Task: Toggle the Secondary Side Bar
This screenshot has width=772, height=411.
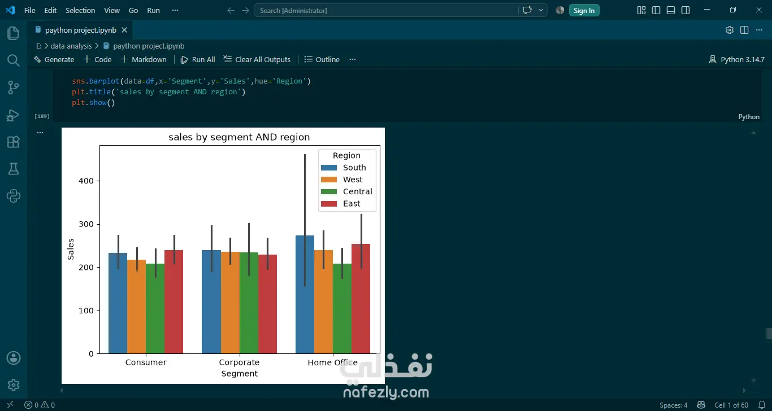Action: (x=686, y=10)
